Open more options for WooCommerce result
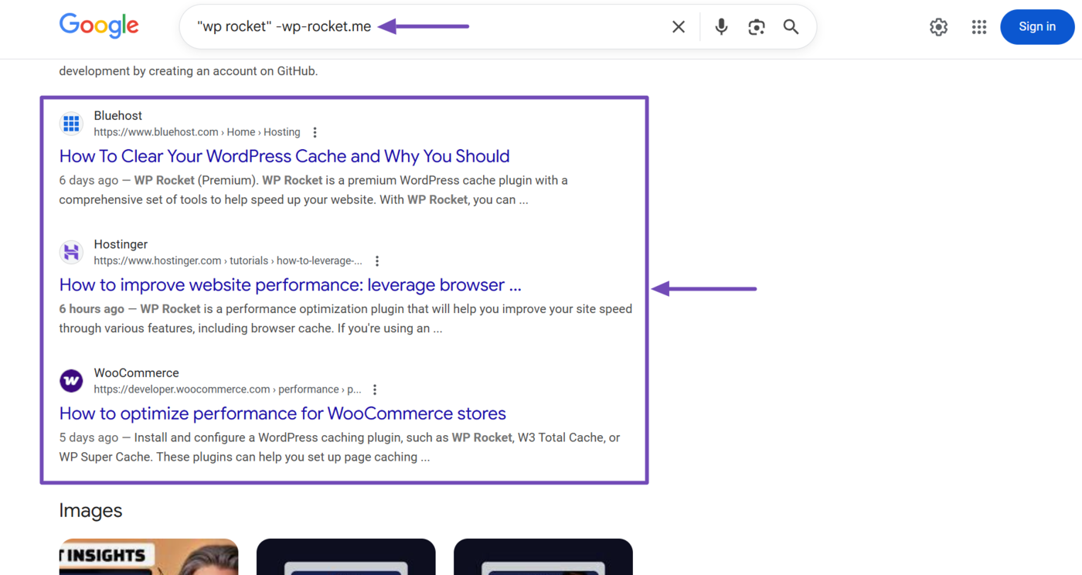The width and height of the screenshot is (1082, 575). pyautogui.click(x=375, y=390)
